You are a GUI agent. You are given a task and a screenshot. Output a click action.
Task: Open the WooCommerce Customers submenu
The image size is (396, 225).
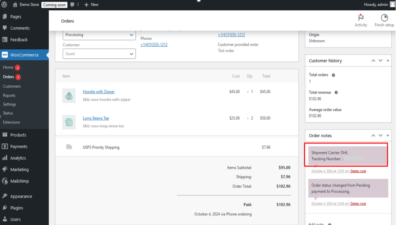click(12, 86)
